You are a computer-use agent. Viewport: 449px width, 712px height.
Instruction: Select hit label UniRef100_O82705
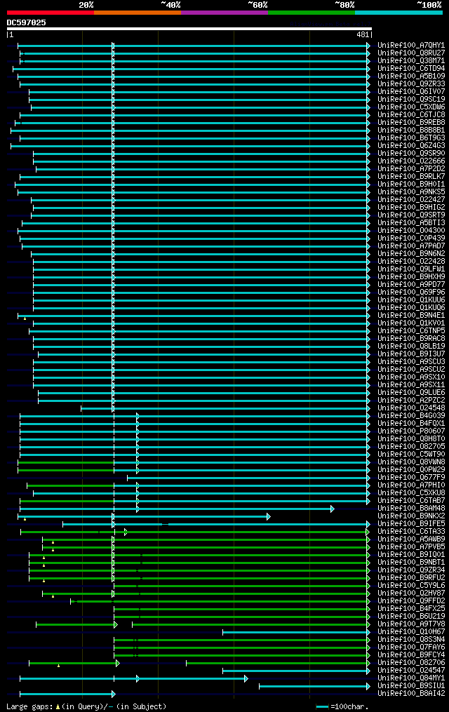pos(411,447)
